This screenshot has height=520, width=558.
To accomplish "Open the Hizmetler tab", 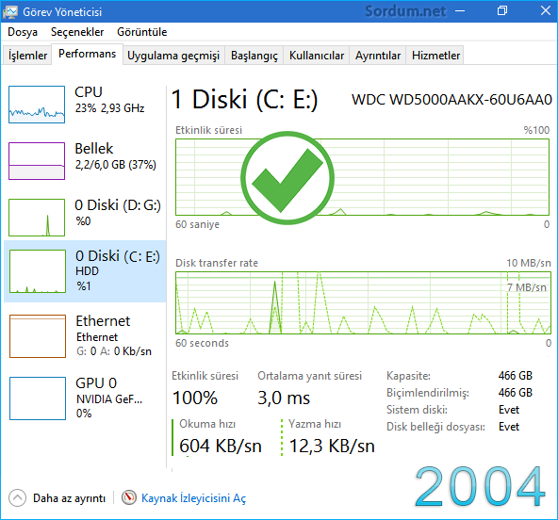I will tap(435, 56).
